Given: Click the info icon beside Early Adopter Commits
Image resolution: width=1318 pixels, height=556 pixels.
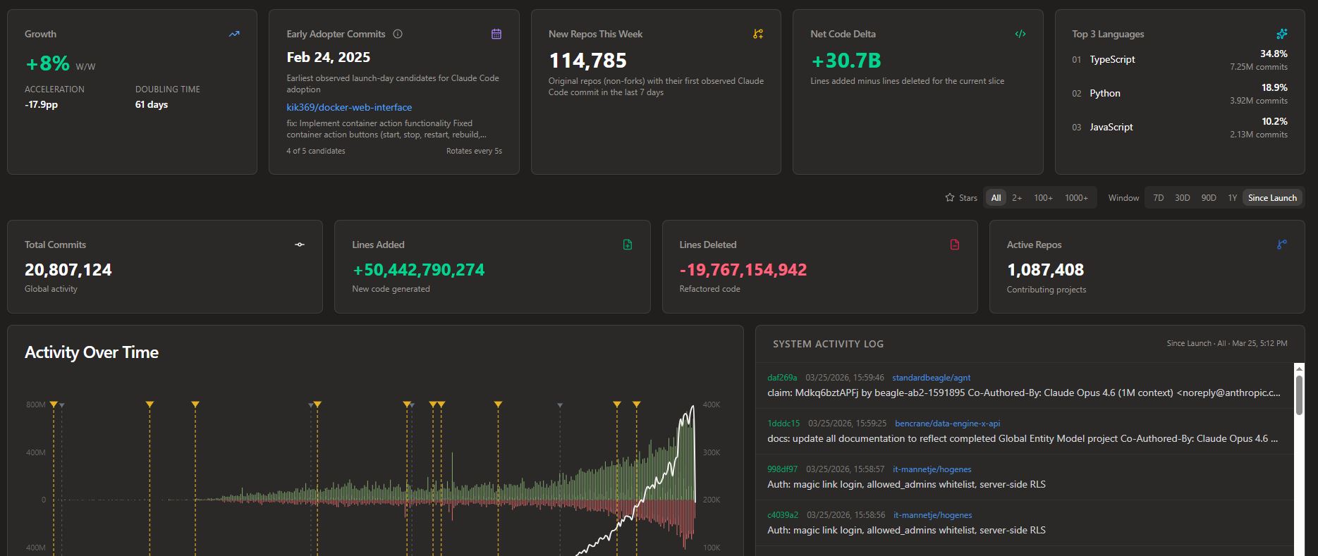Looking at the screenshot, I should coord(398,34).
